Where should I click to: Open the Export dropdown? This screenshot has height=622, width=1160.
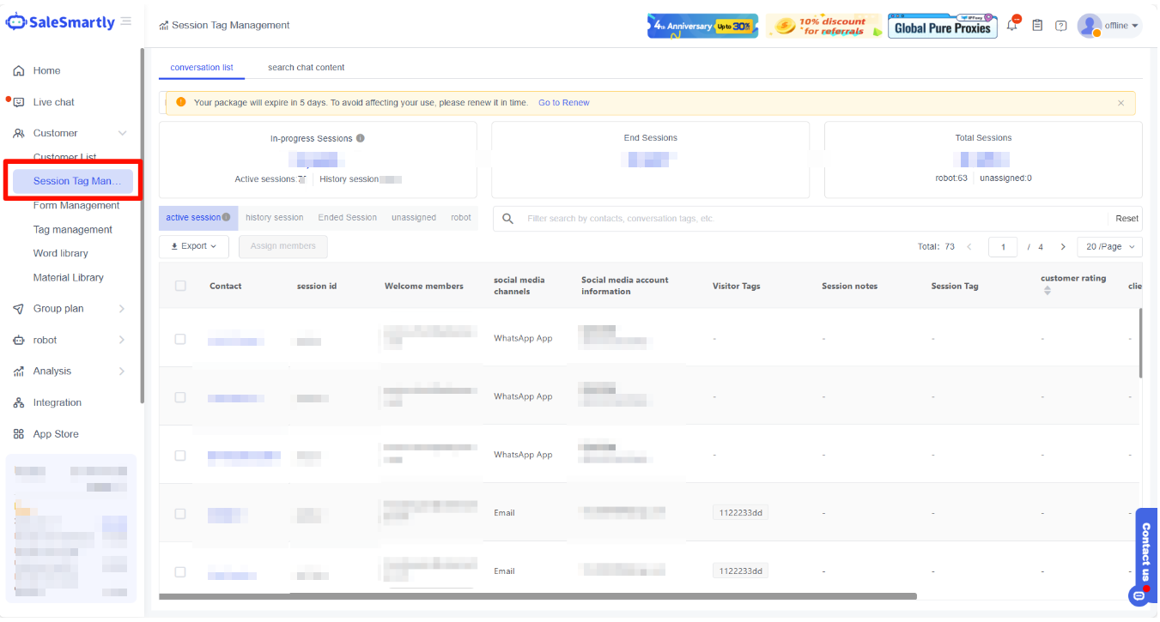tap(193, 246)
